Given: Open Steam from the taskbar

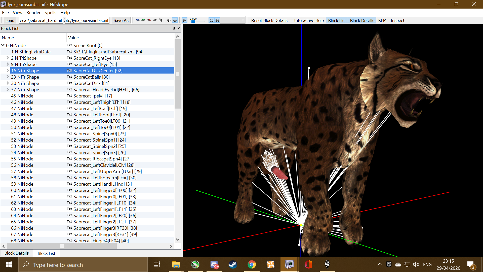Looking at the screenshot, I should 233,264.
